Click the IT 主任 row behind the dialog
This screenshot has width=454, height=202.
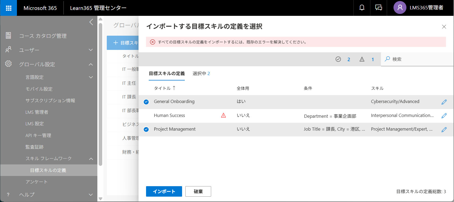(x=129, y=83)
